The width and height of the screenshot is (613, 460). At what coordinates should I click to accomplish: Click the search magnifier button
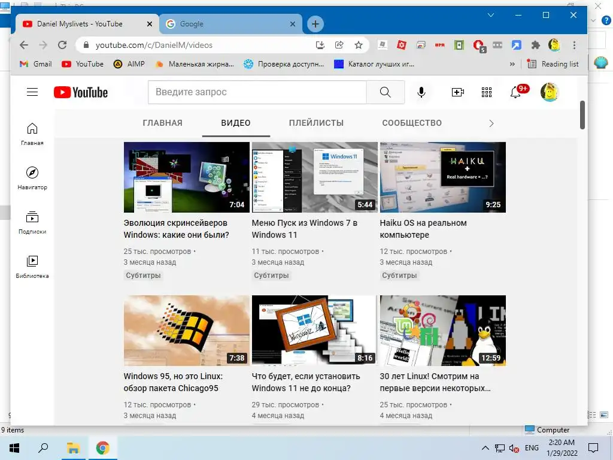tap(385, 92)
